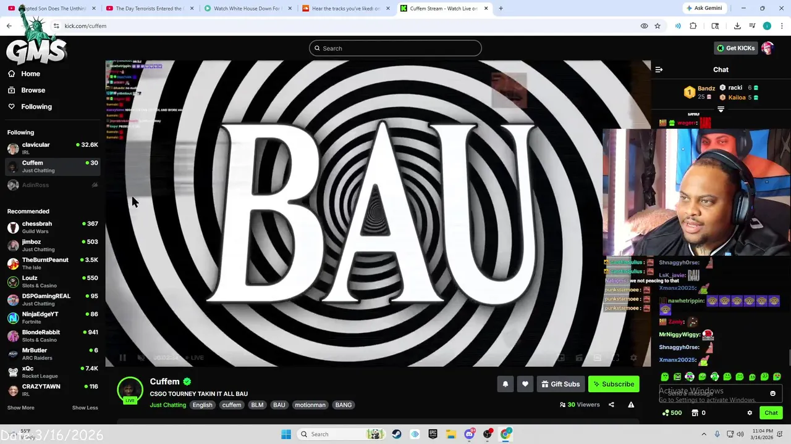Select the BLM tag
This screenshot has width=791, height=444.
coord(257,405)
